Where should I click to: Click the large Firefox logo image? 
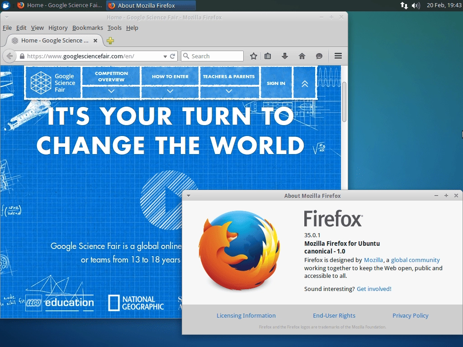click(x=239, y=250)
